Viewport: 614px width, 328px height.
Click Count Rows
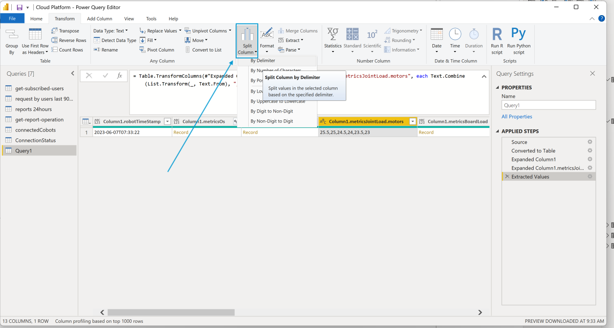pos(68,49)
